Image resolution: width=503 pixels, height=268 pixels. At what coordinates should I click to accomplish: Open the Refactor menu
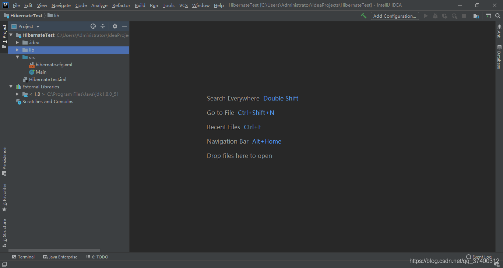click(x=121, y=5)
